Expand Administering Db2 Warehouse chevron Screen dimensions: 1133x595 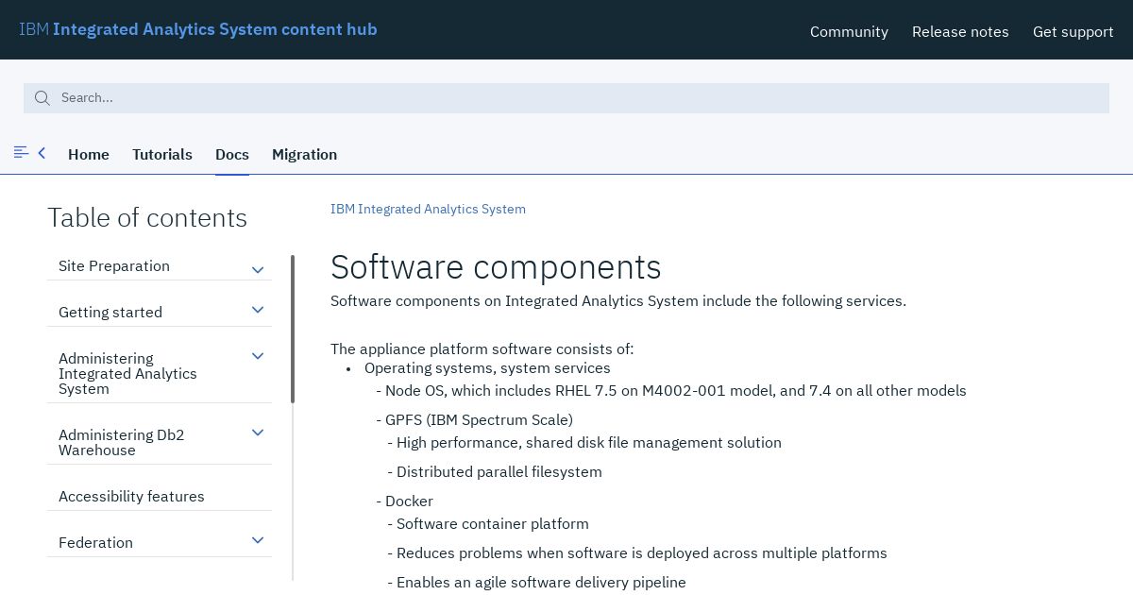coord(258,433)
